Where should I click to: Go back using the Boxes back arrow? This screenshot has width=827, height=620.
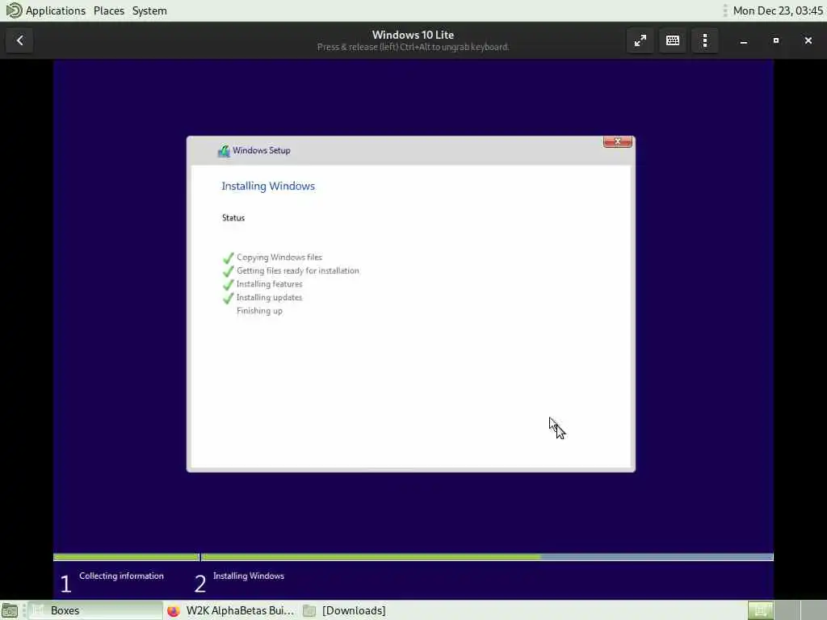(19, 40)
